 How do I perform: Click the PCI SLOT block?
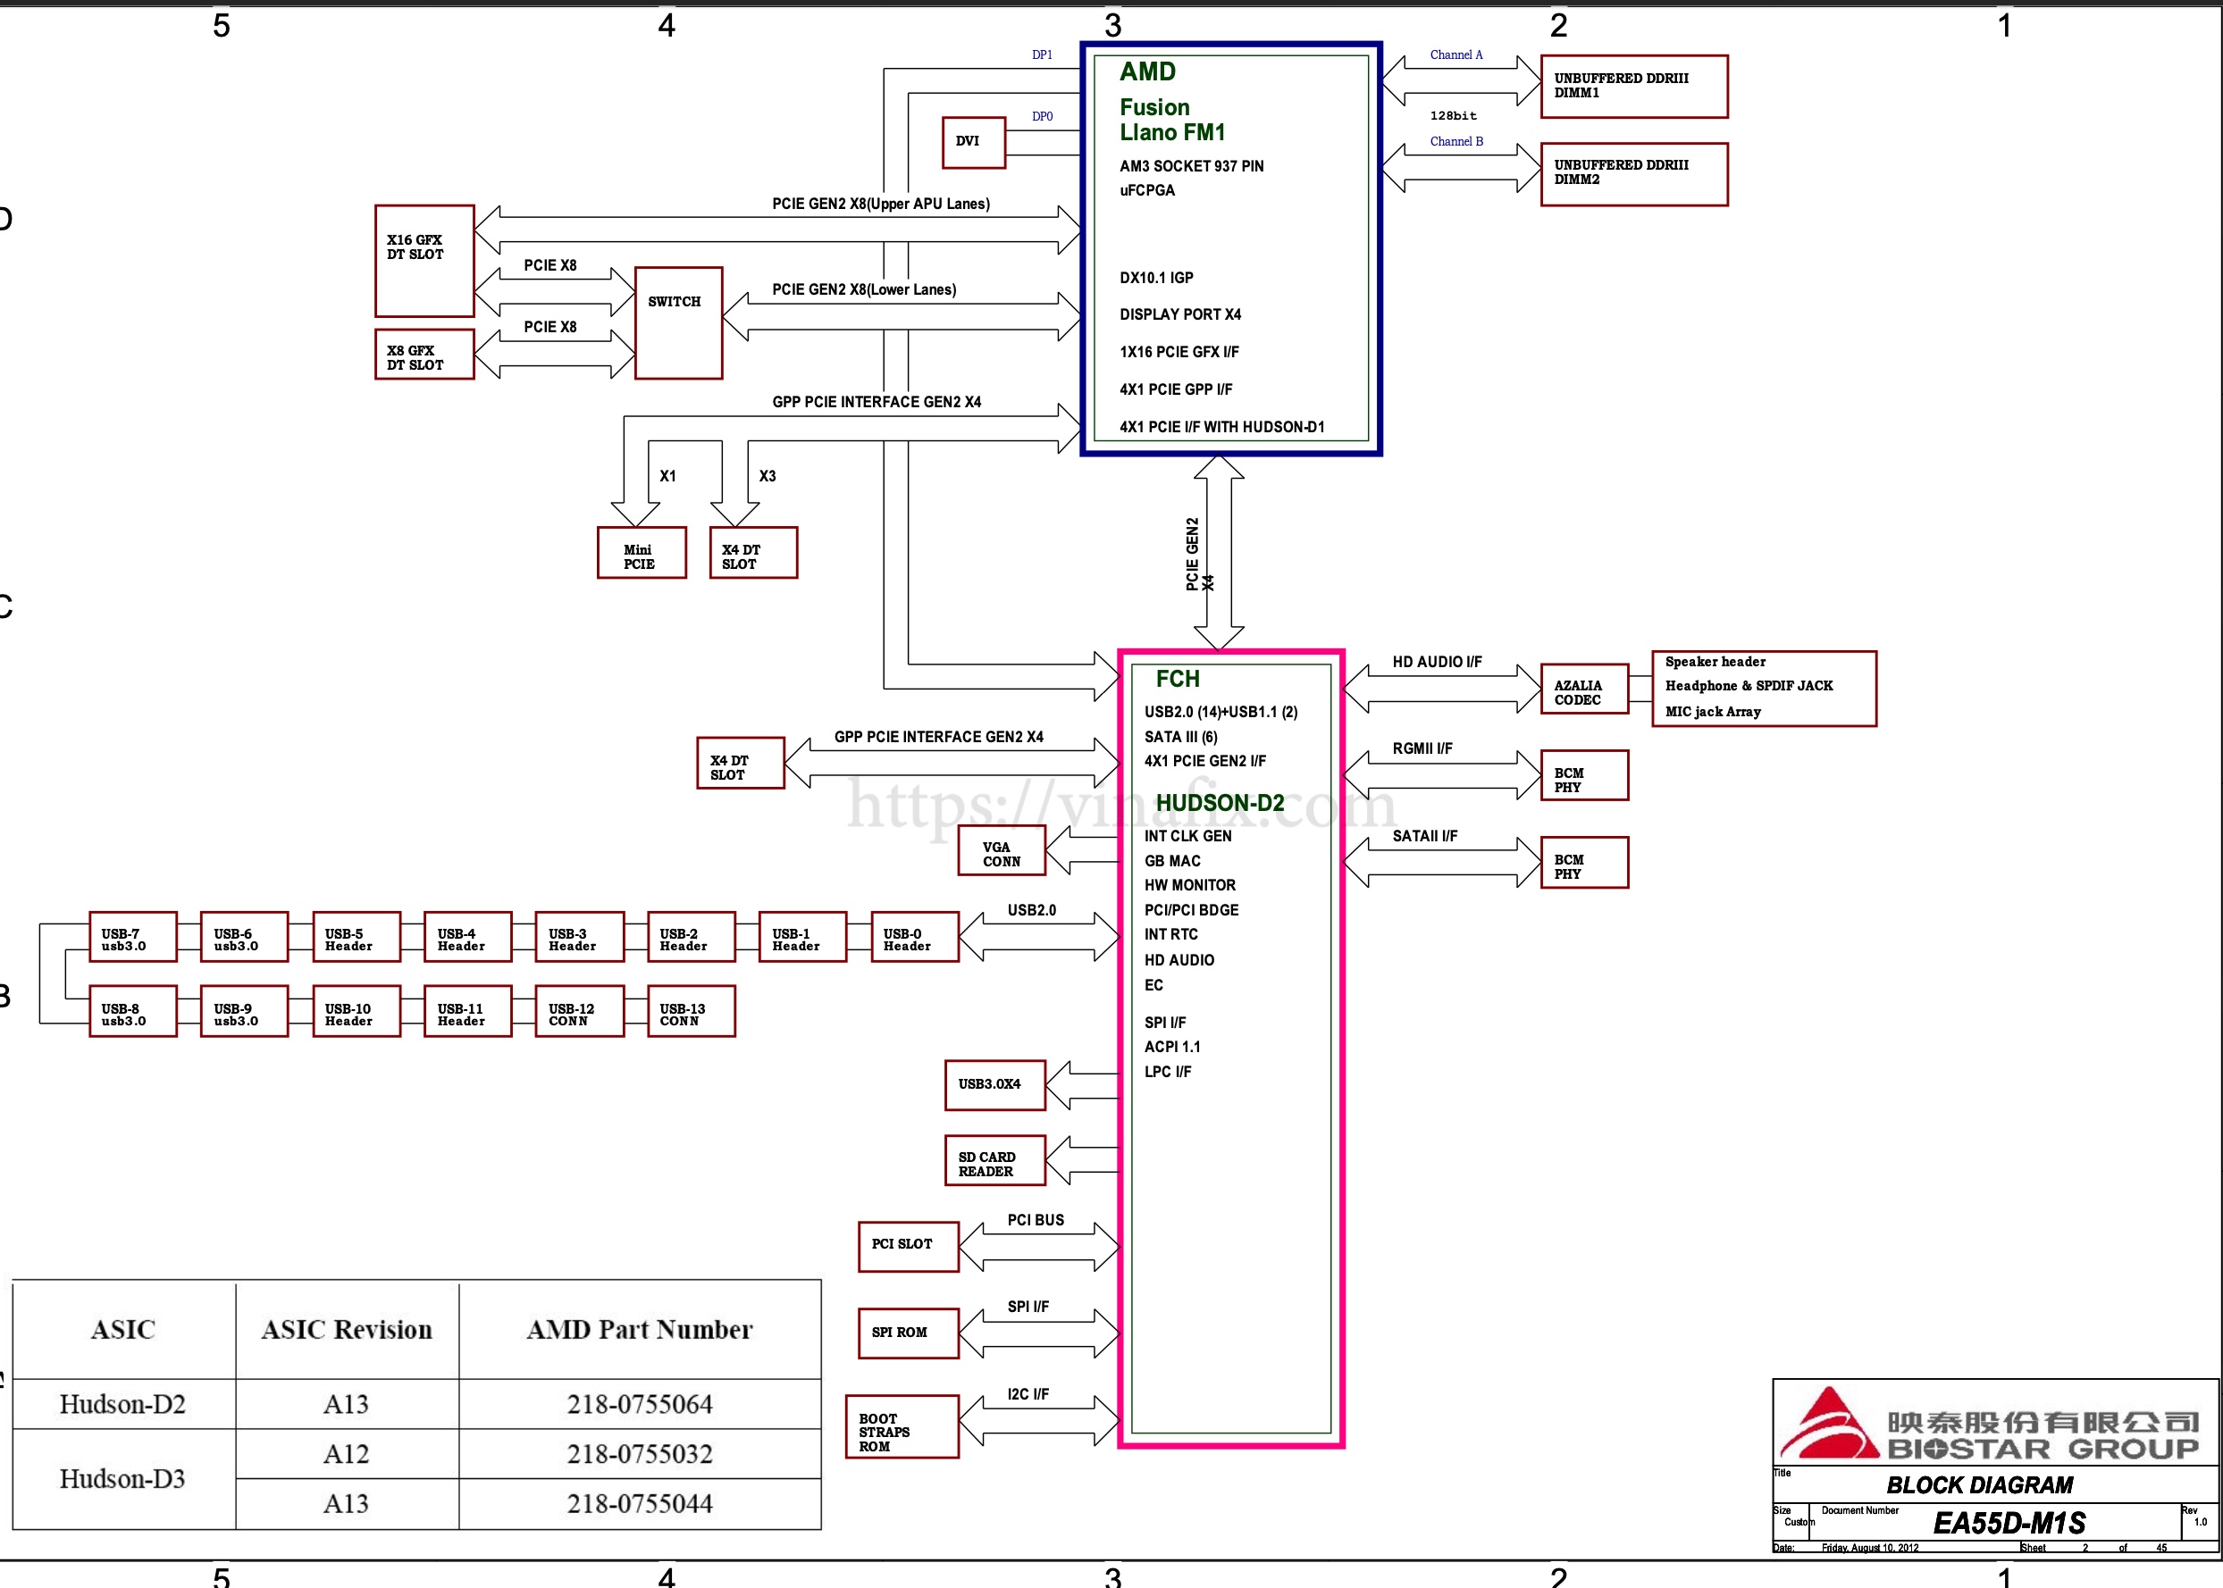(x=909, y=1247)
